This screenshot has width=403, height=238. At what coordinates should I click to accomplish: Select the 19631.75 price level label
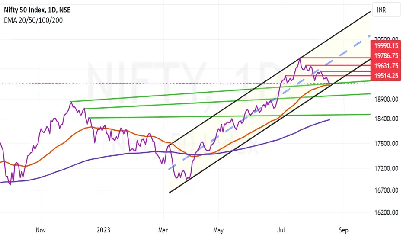click(386, 66)
